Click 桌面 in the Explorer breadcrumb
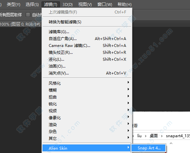Viewport: 190px width, 153px height. coord(154,136)
